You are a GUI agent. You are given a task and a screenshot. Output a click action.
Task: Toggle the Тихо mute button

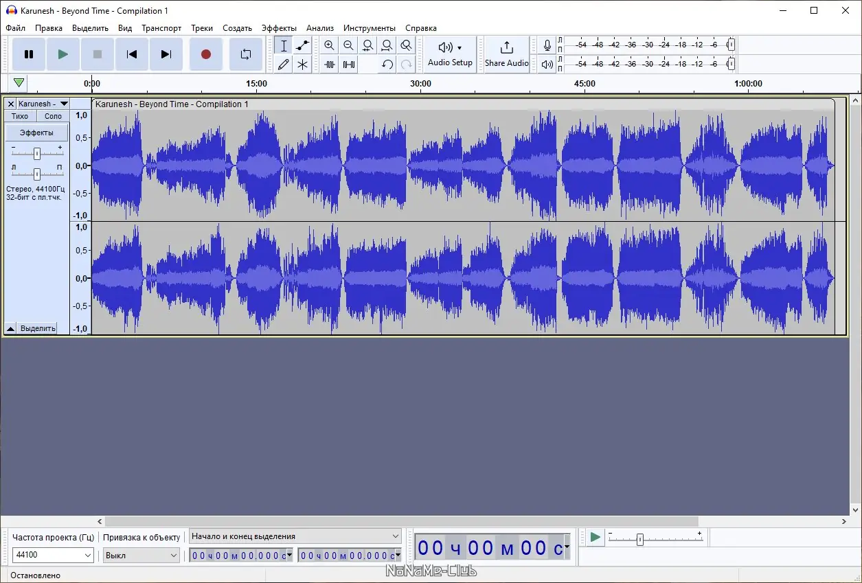coord(20,116)
